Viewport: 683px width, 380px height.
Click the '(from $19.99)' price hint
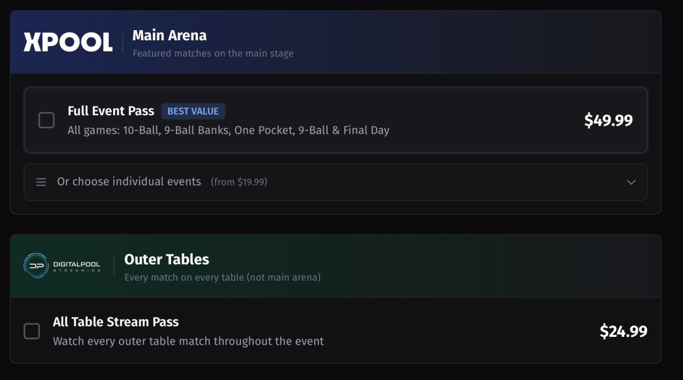[238, 182]
